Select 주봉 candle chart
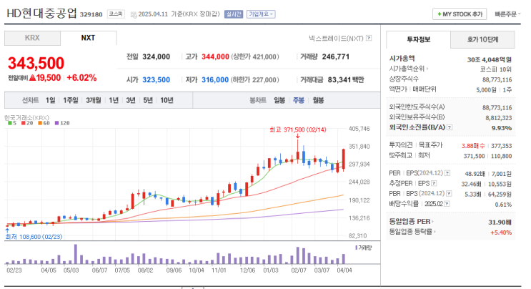 click(299, 100)
